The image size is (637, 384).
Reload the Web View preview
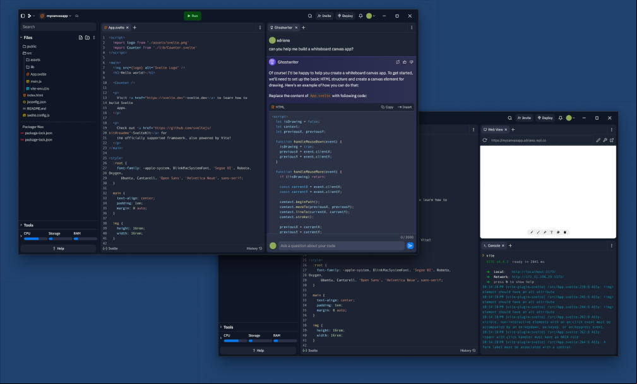485,141
